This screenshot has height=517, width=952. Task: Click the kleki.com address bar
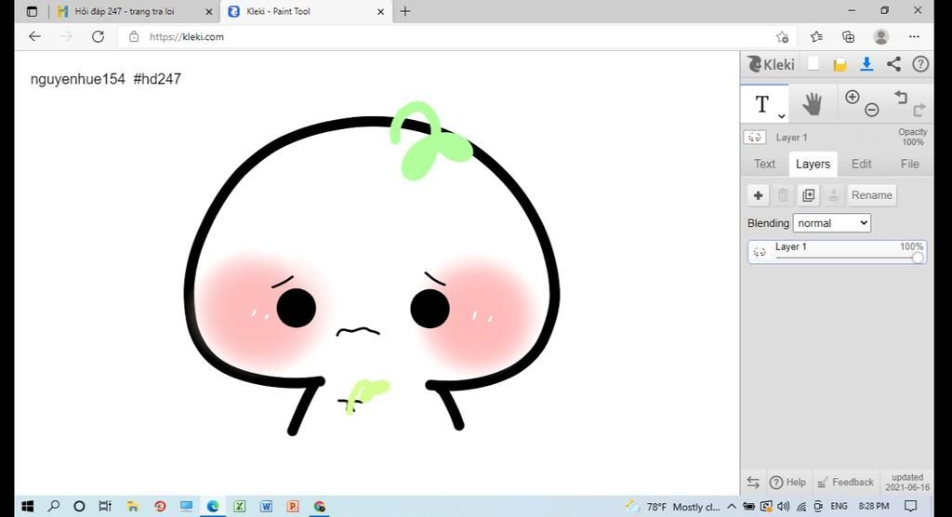tap(456, 36)
